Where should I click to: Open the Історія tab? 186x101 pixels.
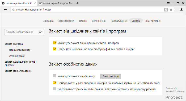83,21
